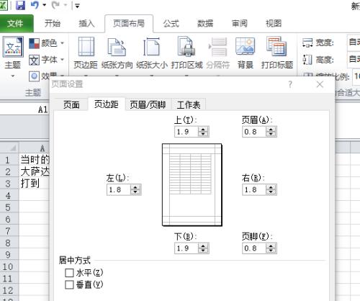This screenshot has height=301, width=360.
Task: Switch to the 审阅 ribbon tab
Action: click(x=239, y=23)
